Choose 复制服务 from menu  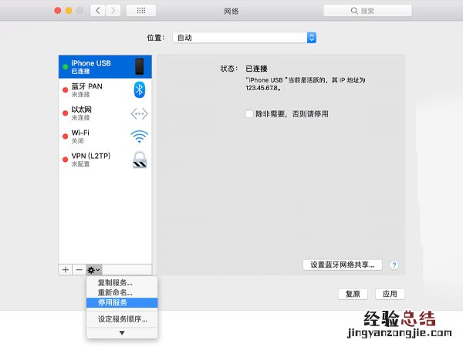[x=122, y=283]
